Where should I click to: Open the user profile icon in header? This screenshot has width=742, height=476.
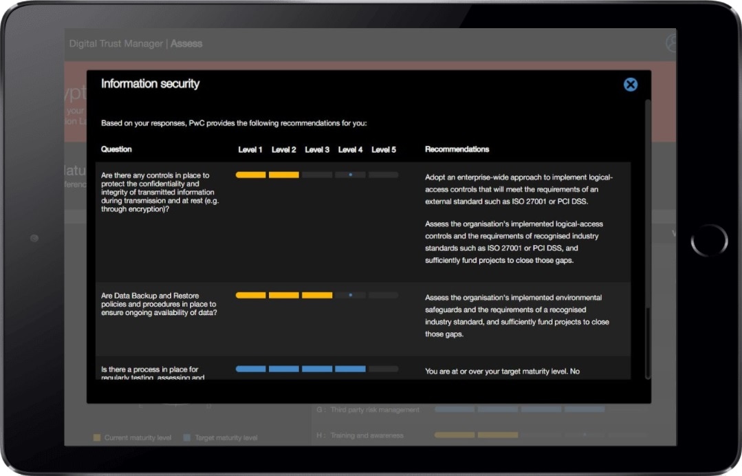(x=671, y=43)
